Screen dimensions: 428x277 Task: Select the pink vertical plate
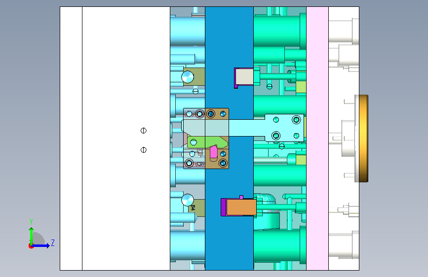point(317,138)
